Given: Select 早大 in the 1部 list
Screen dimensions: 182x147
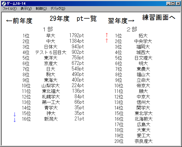Looking at the screenshot, I should pyautogui.click(x=51, y=36).
